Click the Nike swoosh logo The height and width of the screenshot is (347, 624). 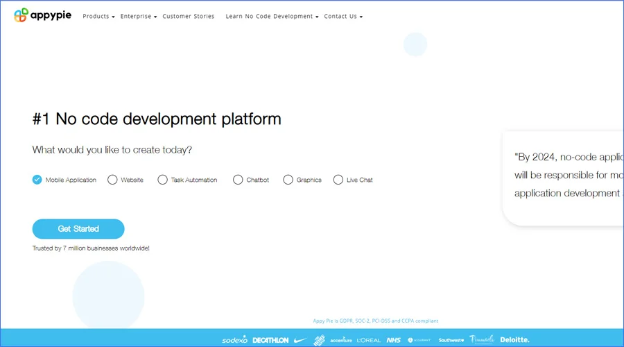pyautogui.click(x=300, y=340)
